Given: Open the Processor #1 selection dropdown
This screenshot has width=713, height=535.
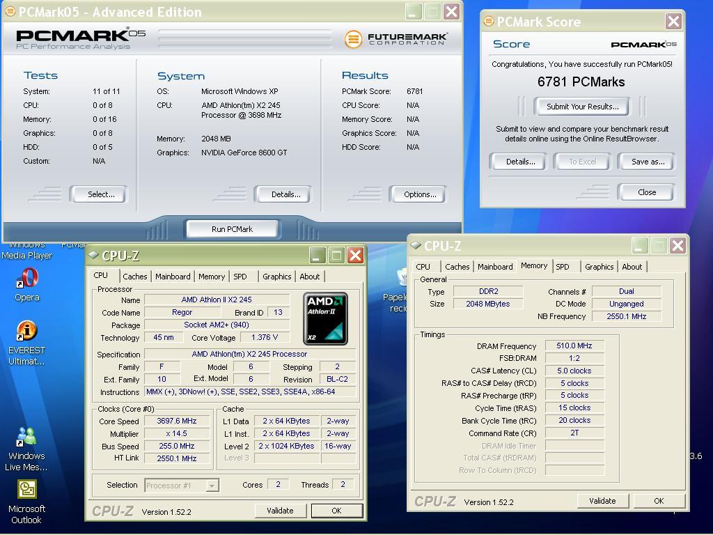Looking at the screenshot, I should tap(182, 486).
